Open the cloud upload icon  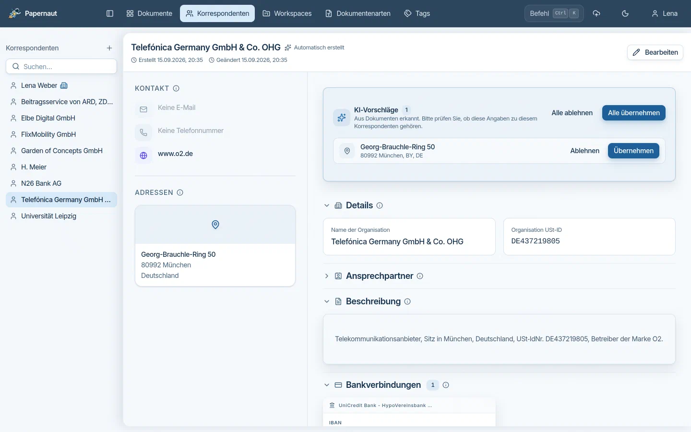click(596, 13)
